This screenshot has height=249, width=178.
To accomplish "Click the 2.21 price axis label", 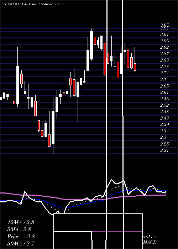I will [x=164, y=150].
